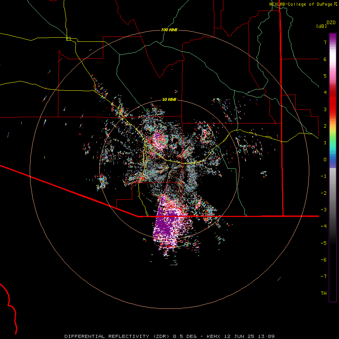Click the -7 dB label on color scale

click(324, 276)
